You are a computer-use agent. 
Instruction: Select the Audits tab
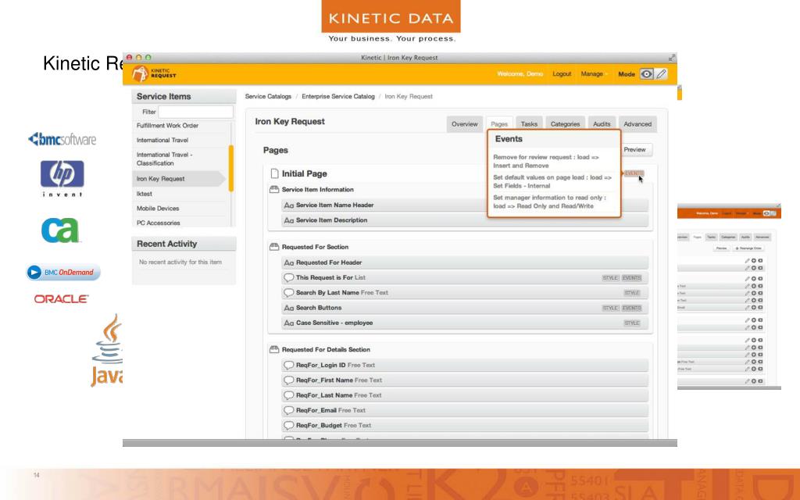602,124
